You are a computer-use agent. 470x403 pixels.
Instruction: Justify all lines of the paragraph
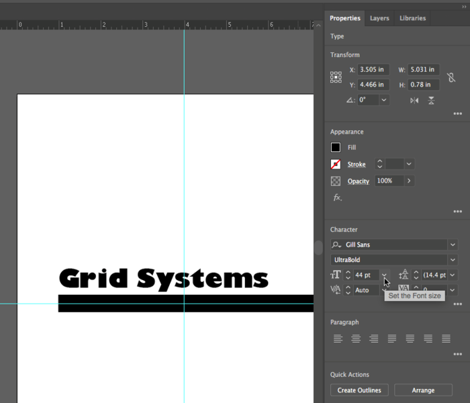click(x=446, y=339)
